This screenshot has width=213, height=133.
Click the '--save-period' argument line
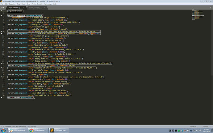(38, 79)
